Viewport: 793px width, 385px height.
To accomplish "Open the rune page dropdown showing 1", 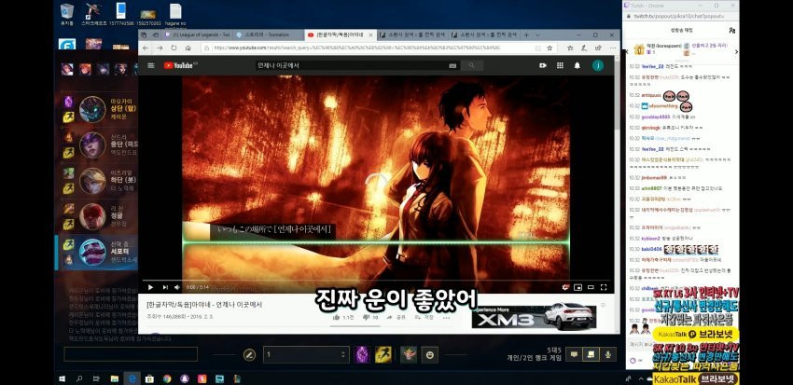I will [307, 354].
